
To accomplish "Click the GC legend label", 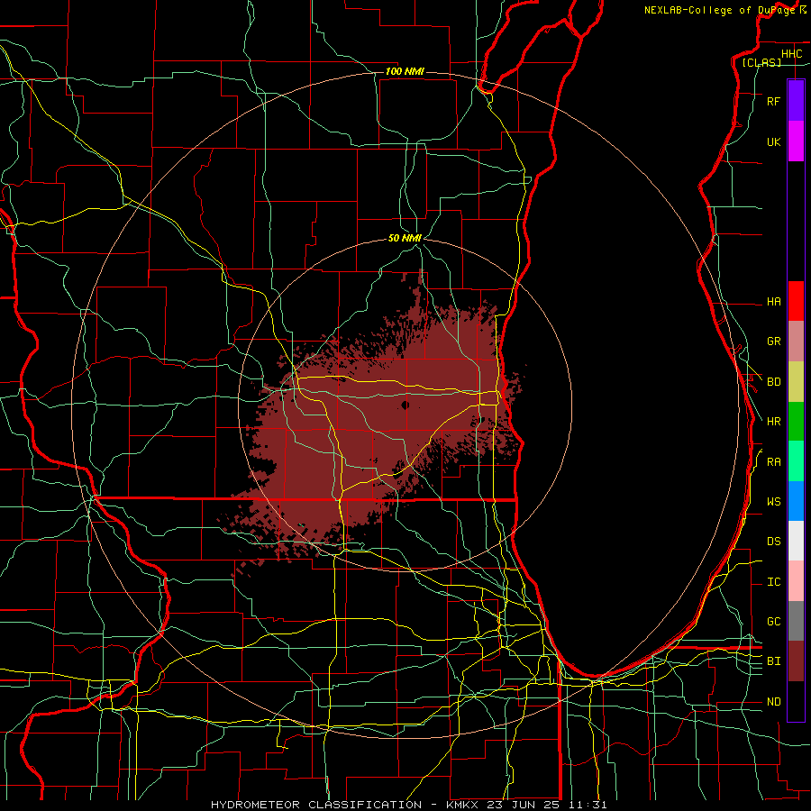I will coord(773,622).
